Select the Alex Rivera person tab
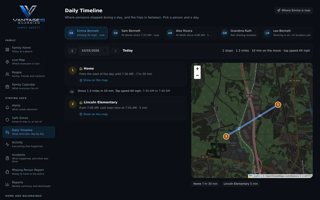Screen dimensions: 320x200 click(x=190, y=33)
